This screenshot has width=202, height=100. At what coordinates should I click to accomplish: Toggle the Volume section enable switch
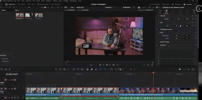coord(158,16)
